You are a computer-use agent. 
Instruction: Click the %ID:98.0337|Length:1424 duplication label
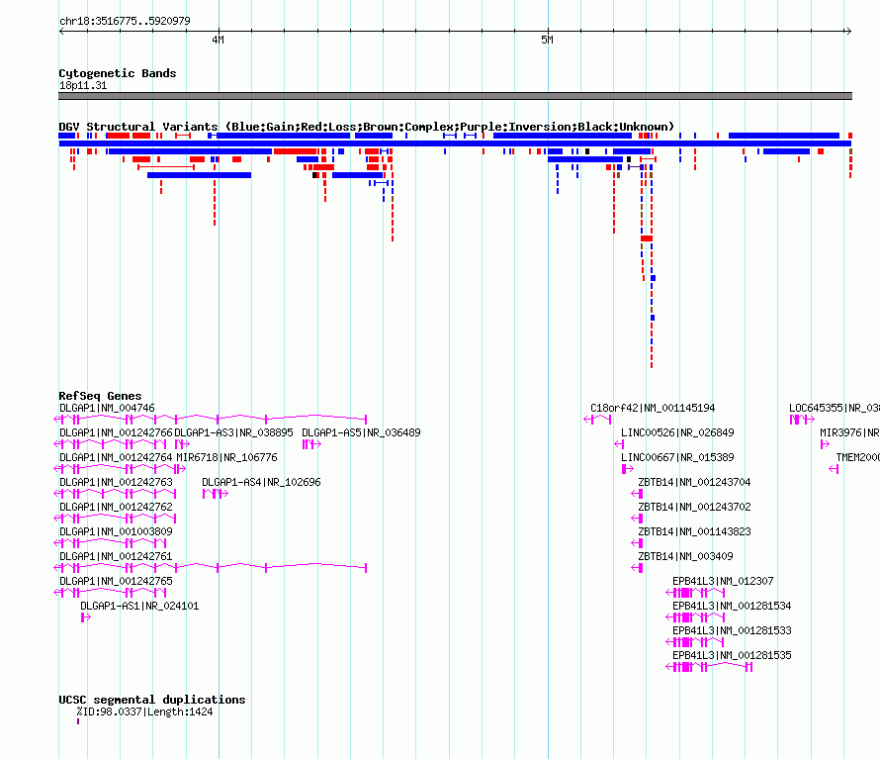pyautogui.click(x=144, y=712)
